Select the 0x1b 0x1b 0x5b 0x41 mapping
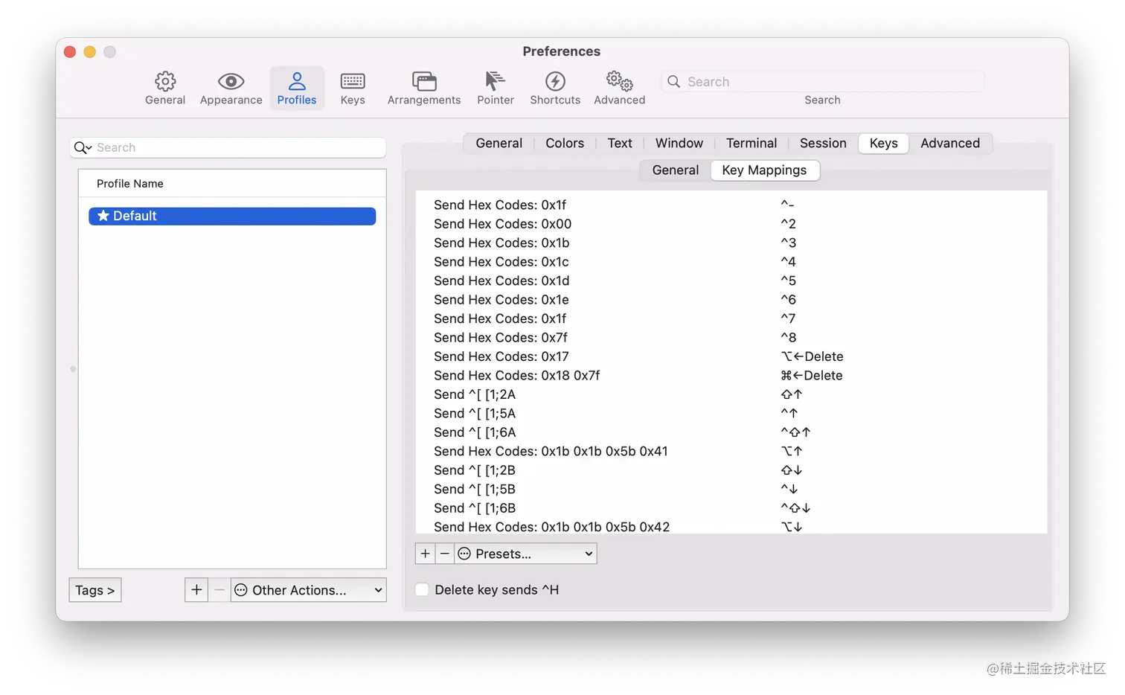This screenshot has width=1125, height=695. (731, 452)
